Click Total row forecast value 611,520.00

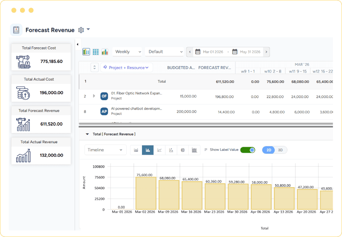(225, 81)
